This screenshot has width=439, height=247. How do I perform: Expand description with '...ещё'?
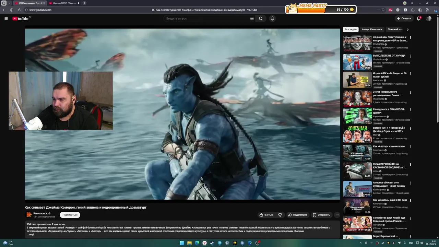[31, 235]
